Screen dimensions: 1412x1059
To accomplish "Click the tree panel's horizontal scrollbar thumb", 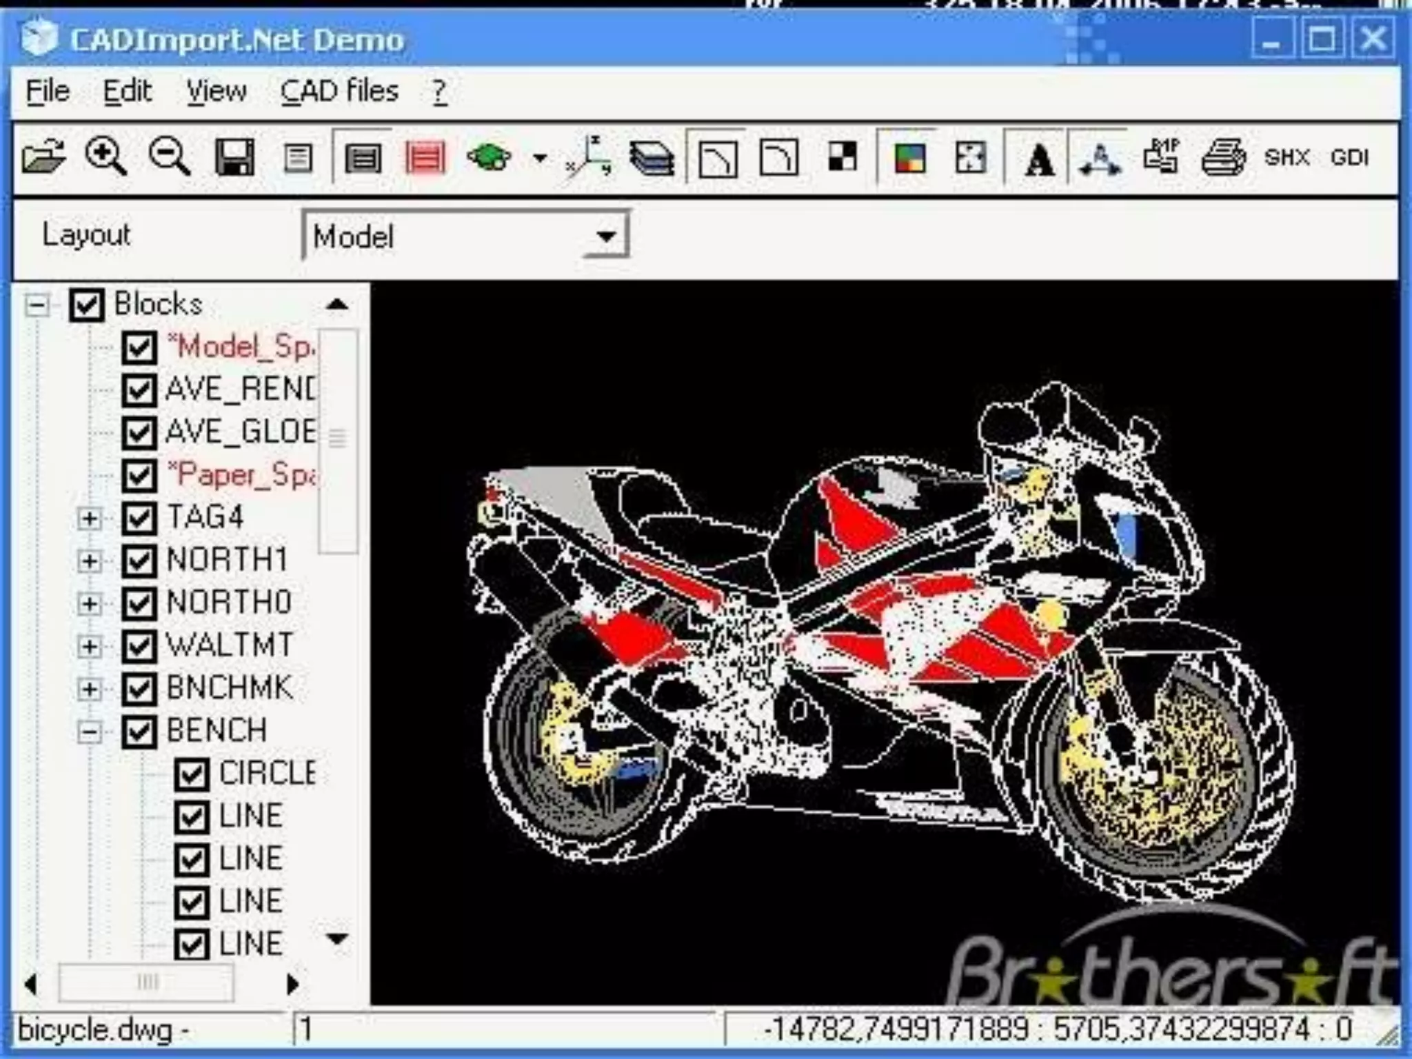I will (x=146, y=982).
